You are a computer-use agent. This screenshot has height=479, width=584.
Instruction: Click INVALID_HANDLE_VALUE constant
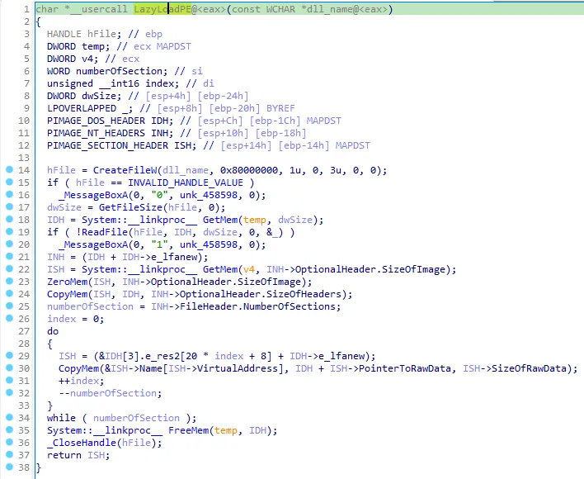pos(186,183)
